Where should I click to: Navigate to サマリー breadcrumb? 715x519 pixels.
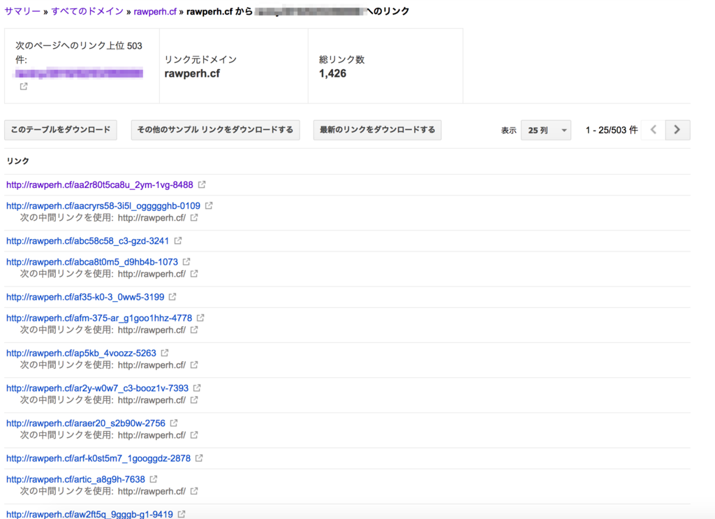22,12
